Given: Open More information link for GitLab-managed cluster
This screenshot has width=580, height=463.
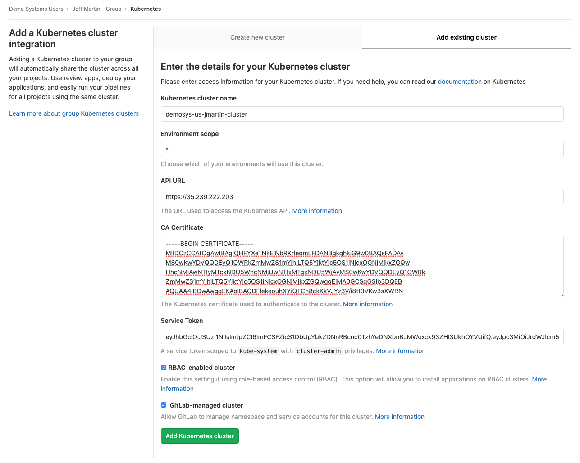Looking at the screenshot, I should [400, 417].
